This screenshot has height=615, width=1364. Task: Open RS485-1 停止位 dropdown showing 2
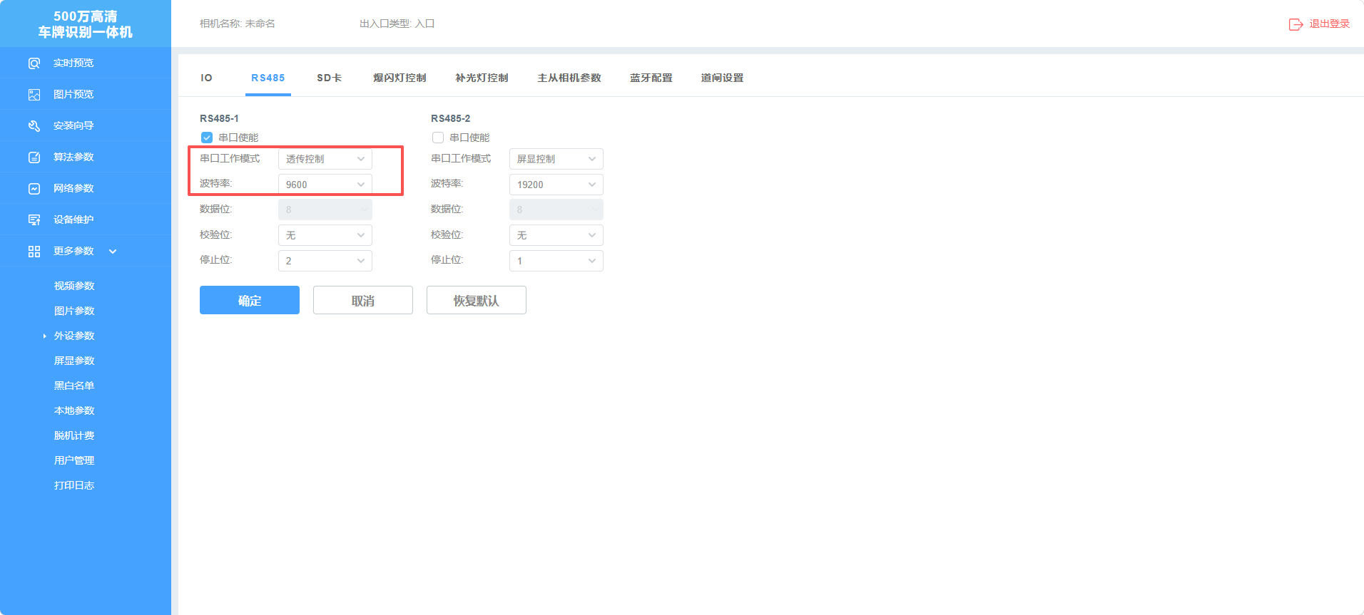coord(325,261)
